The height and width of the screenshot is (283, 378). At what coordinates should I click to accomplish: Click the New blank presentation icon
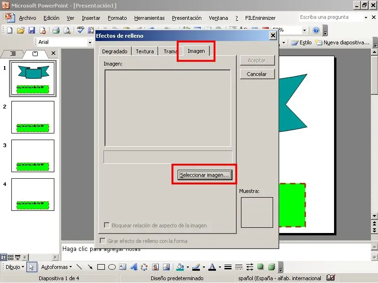[10, 30]
